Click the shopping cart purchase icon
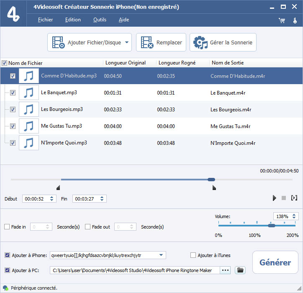The image size is (303, 293). [x=282, y=20]
